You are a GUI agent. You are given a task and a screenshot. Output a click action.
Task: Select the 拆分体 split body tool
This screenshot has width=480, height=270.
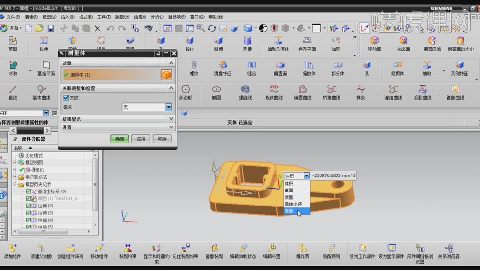click(x=338, y=68)
